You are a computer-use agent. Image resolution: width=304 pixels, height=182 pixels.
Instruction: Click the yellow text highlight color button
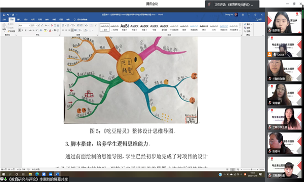(x=45, y=30)
